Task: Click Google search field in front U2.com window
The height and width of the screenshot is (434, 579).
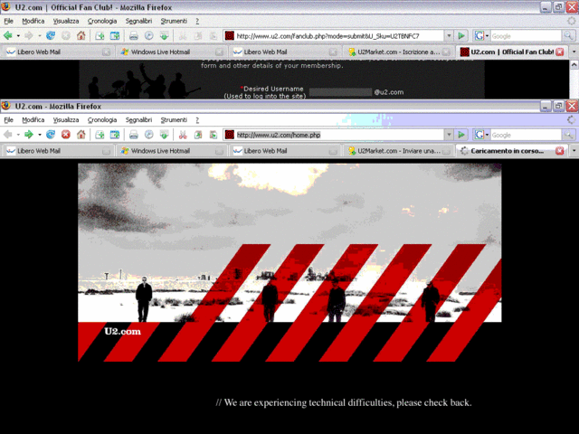Action: [526, 135]
